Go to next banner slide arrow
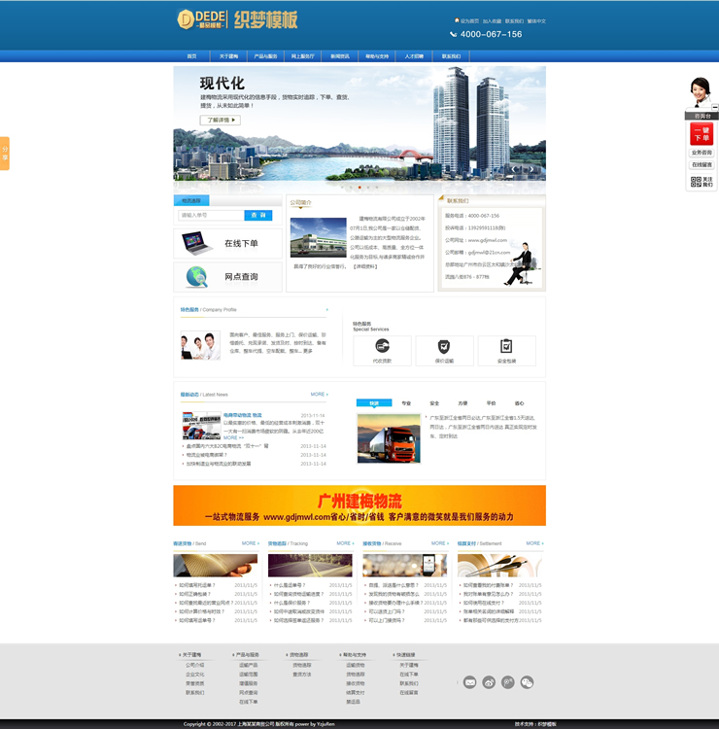Image resolution: width=719 pixels, height=729 pixels. click(x=531, y=169)
